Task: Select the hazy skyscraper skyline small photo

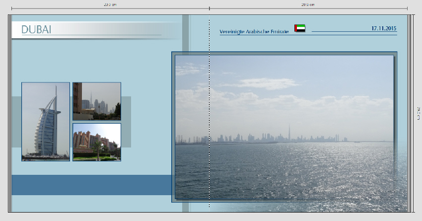Action: [x=97, y=101]
